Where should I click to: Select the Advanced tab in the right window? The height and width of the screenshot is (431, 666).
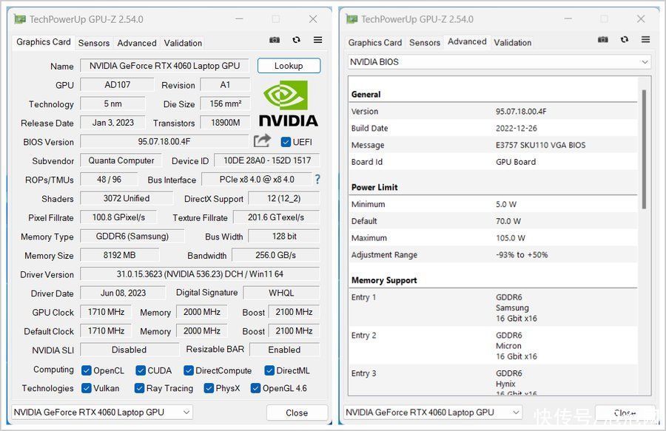click(x=467, y=41)
